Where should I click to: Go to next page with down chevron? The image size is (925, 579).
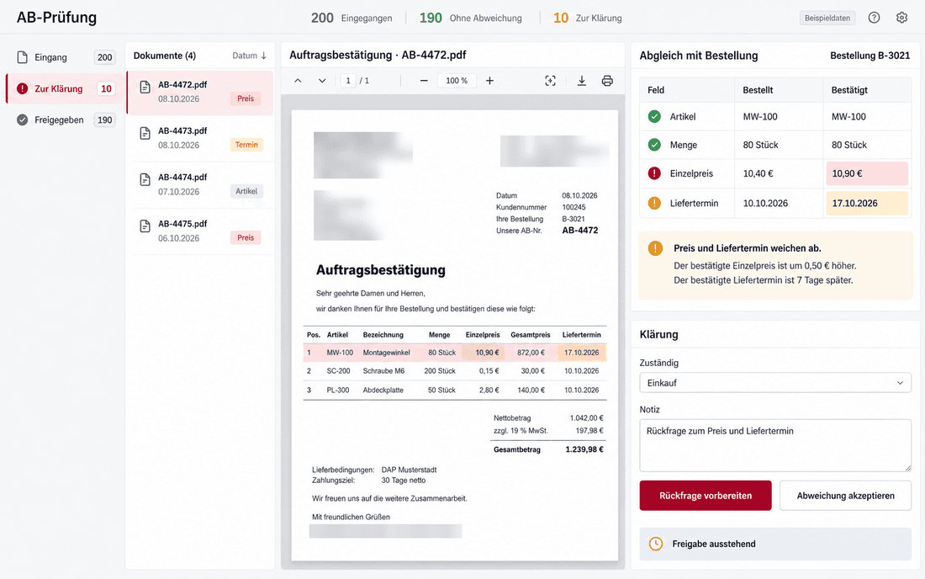click(322, 81)
